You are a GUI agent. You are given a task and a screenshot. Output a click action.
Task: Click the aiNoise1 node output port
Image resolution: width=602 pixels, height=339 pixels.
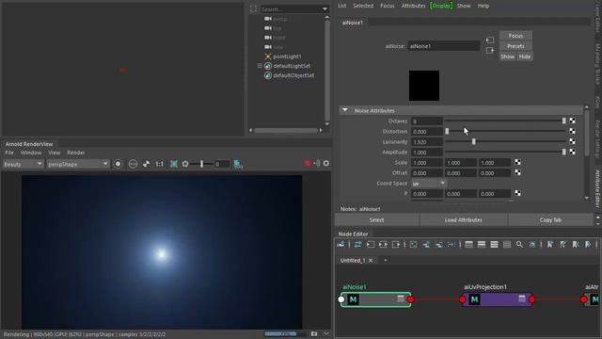point(410,299)
